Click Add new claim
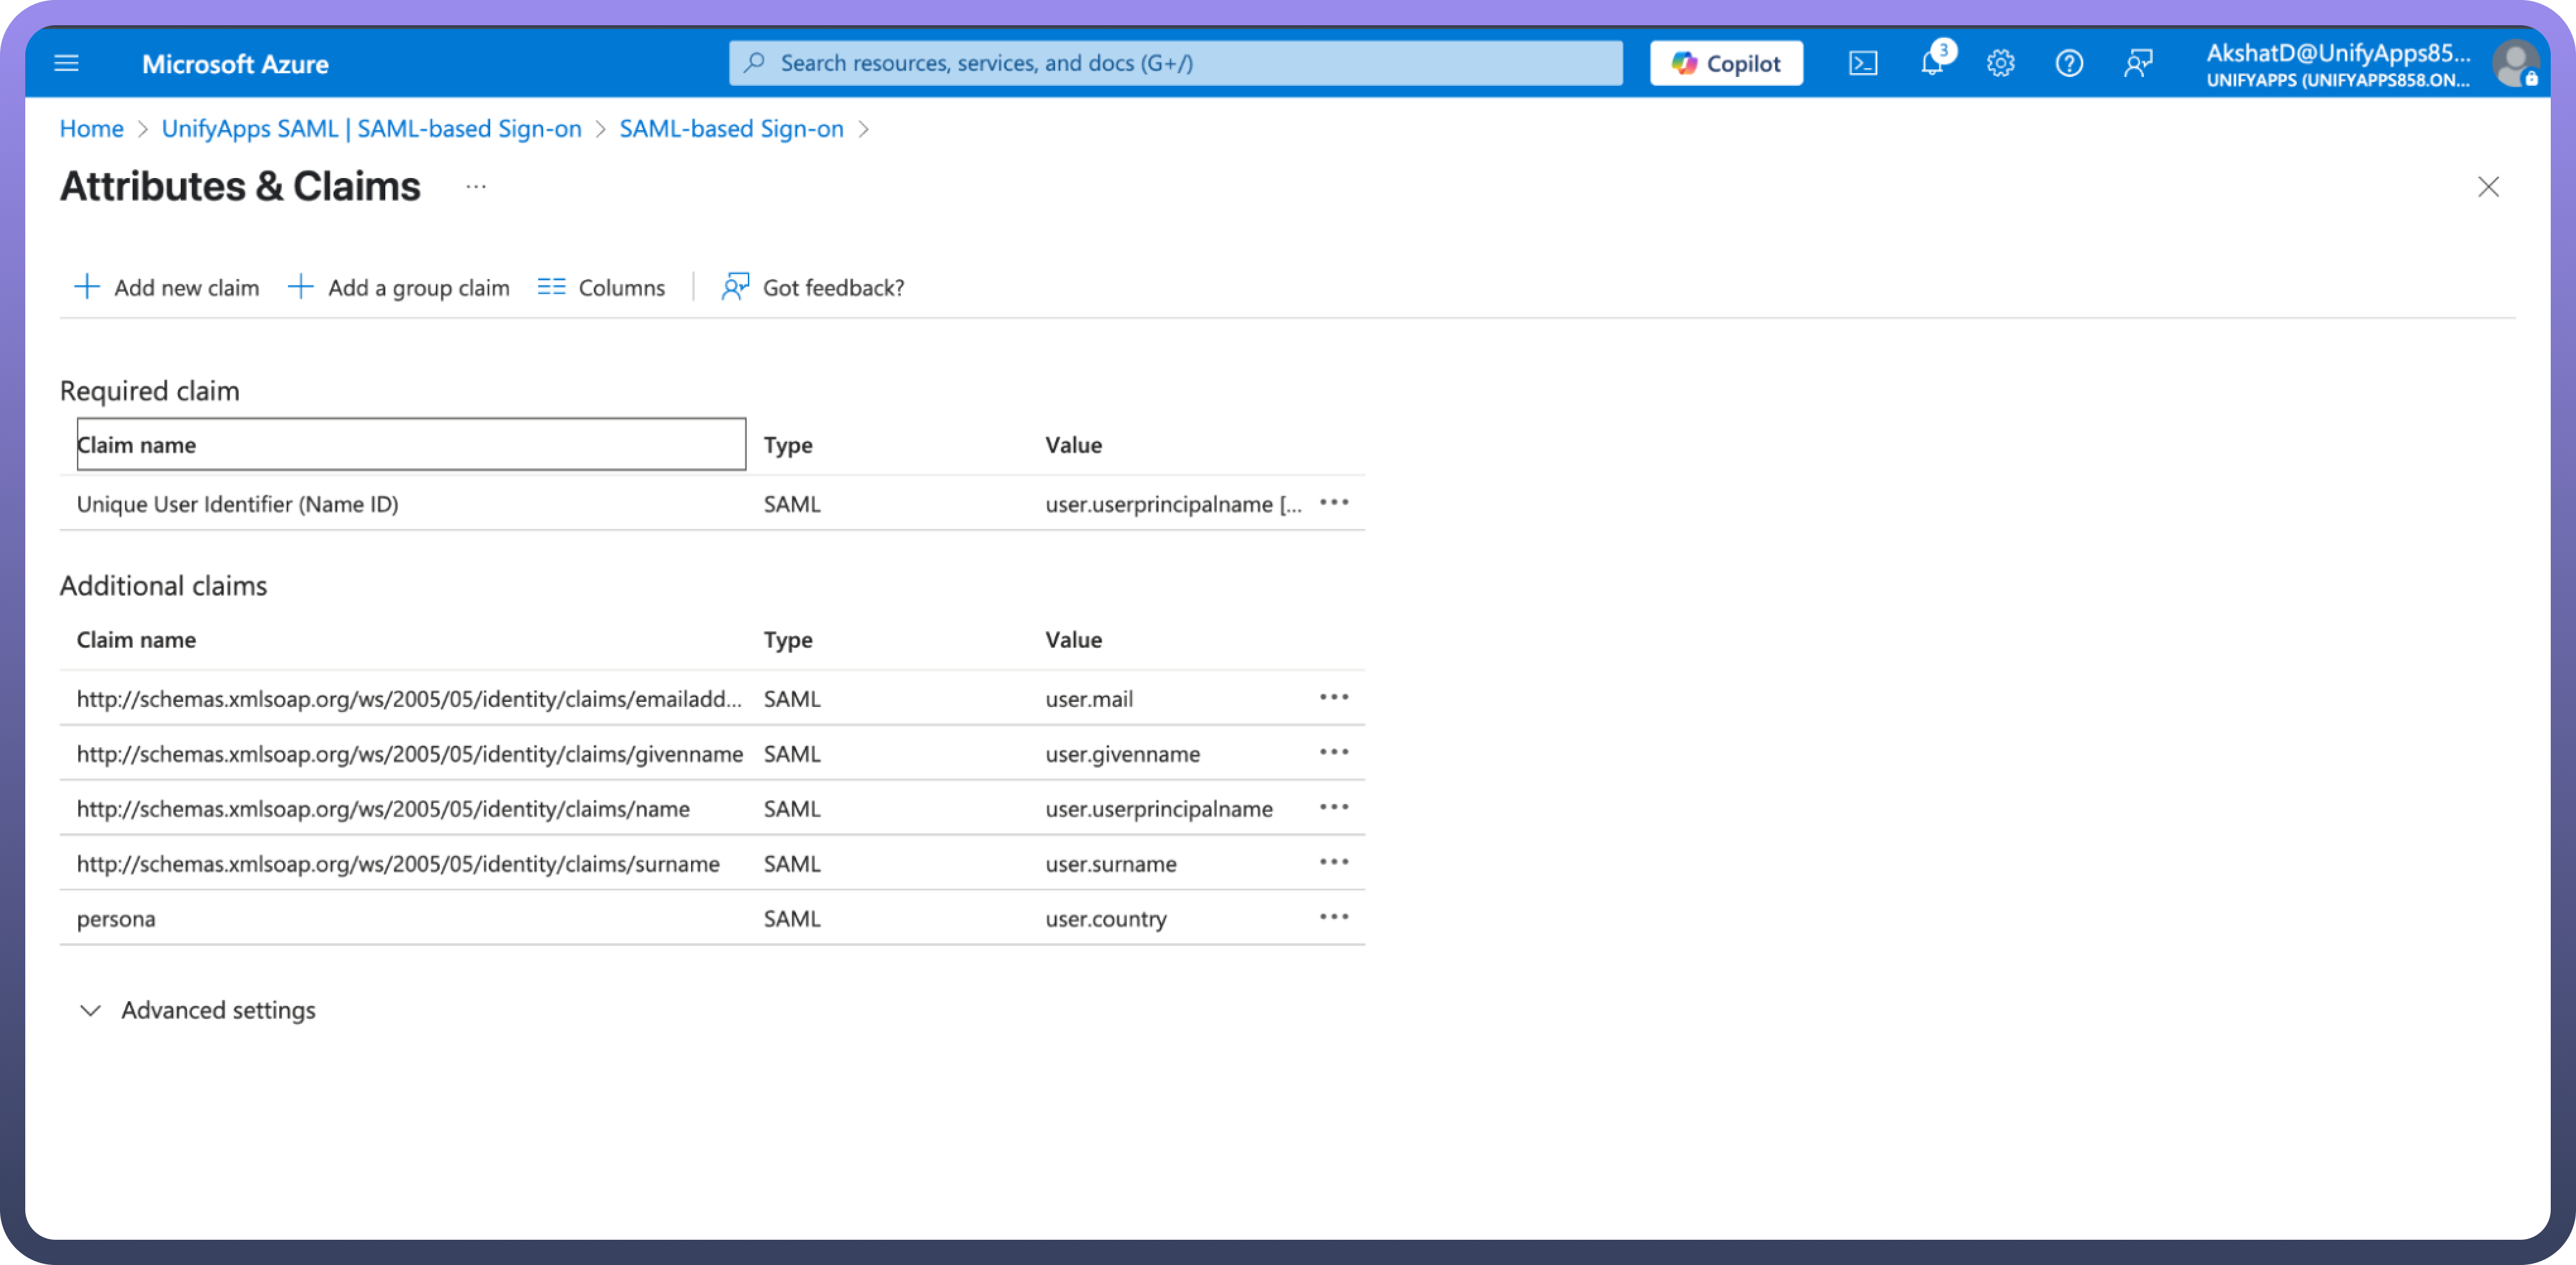The height and width of the screenshot is (1265, 2576). [167, 288]
